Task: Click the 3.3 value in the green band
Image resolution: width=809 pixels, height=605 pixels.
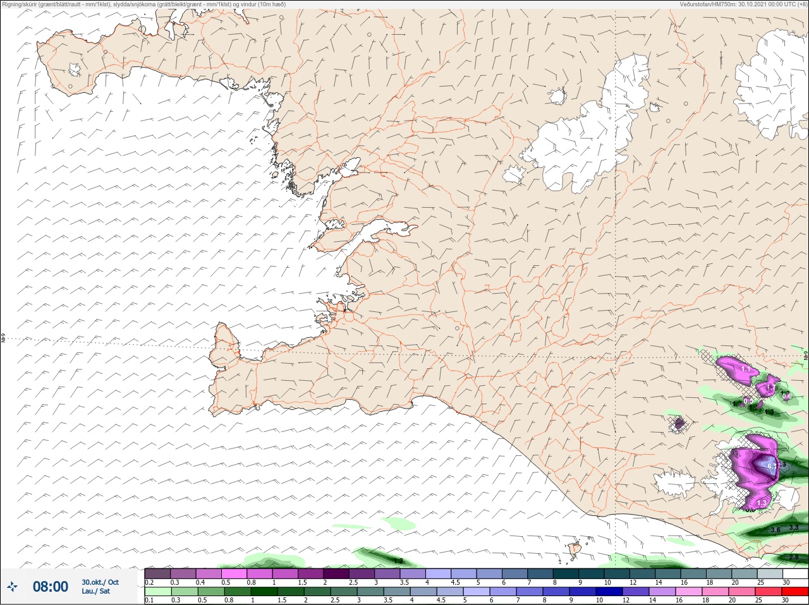Action: click(x=794, y=527)
